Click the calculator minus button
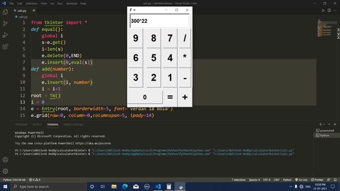Screen dimensions: 340x191 point(184,77)
